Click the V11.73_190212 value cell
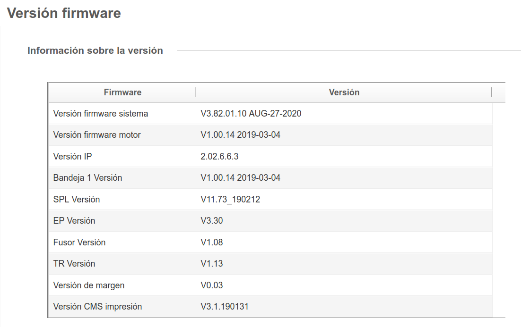The width and height of the screenshot is (530, 327). [x=230, y=200]
